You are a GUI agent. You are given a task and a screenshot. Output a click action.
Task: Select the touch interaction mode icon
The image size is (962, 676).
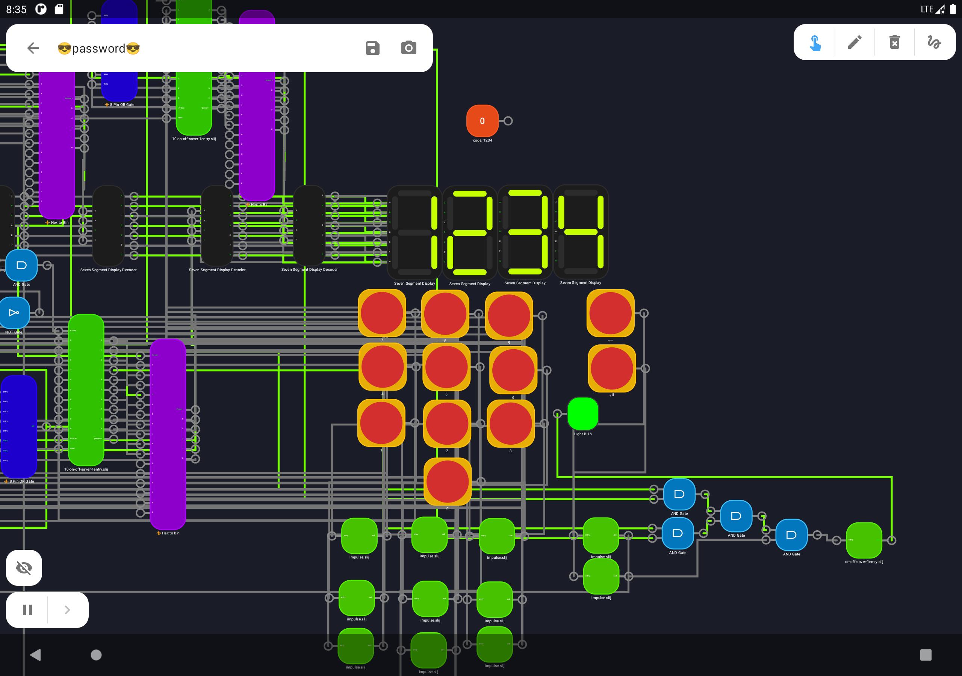pyautogui.click(x=815, y=43)
